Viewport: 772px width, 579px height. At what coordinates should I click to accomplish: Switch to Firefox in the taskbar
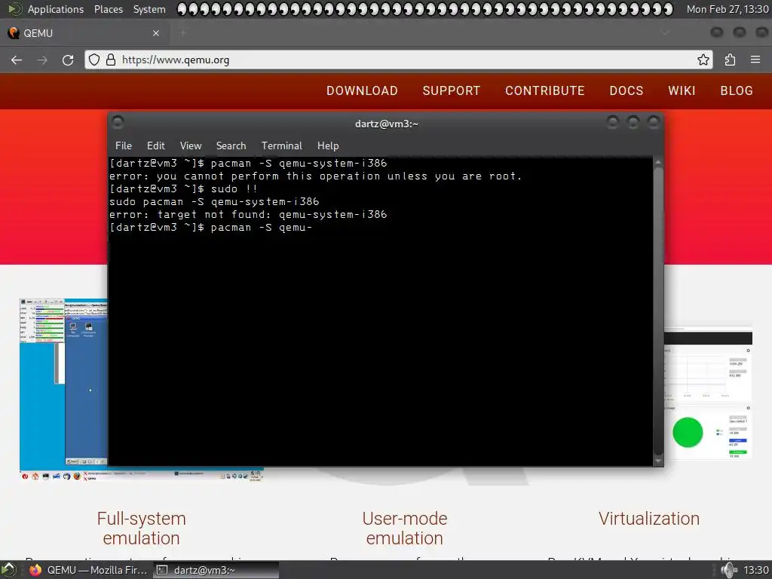[89, 570]
